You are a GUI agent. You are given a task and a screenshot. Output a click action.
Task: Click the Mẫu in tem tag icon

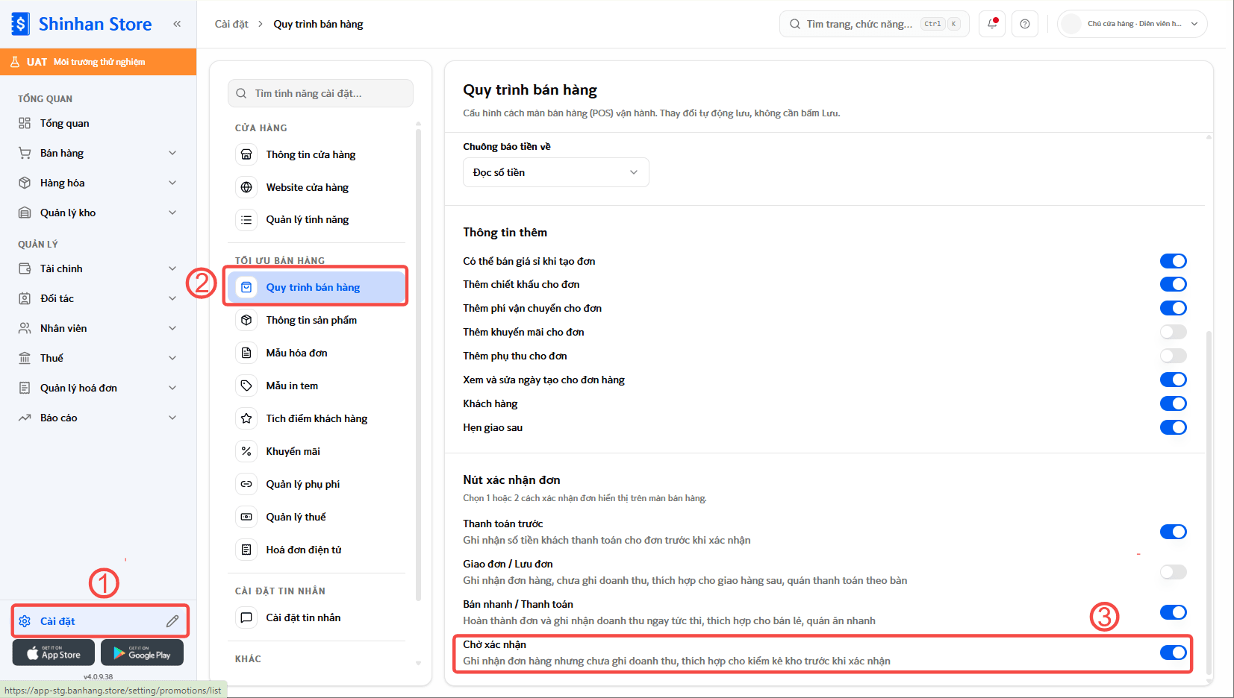click(246, 386)
